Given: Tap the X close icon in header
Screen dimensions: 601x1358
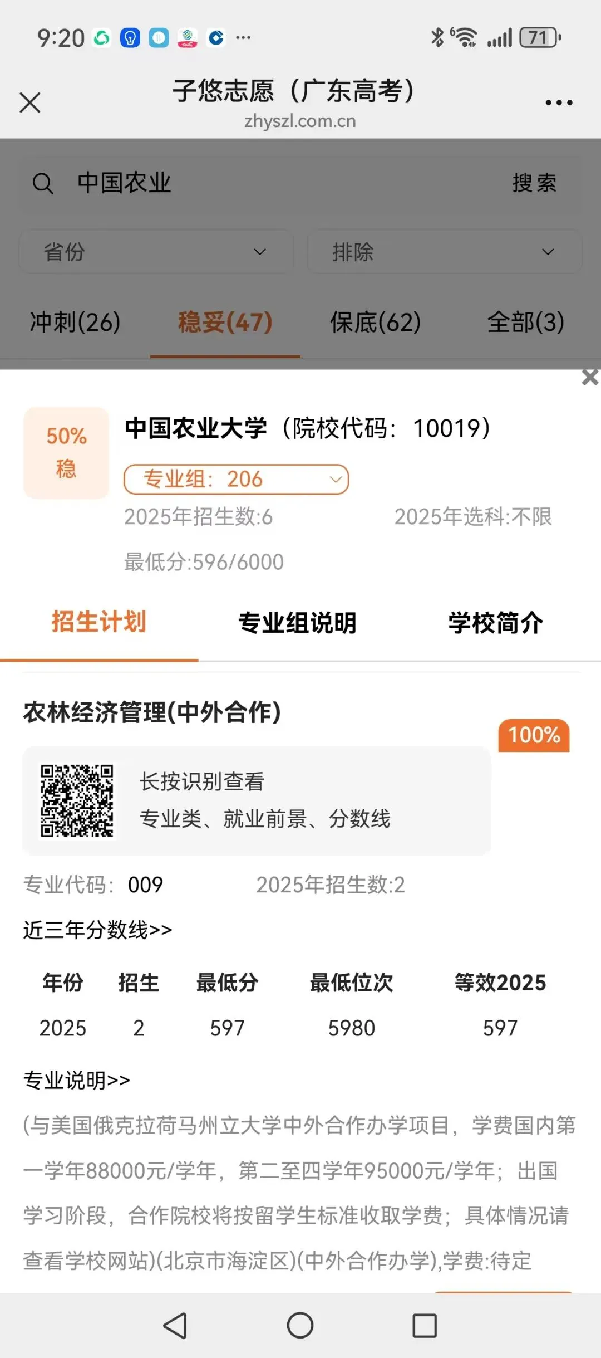Looking at the screenshot, I should click(x=30, y=102).
